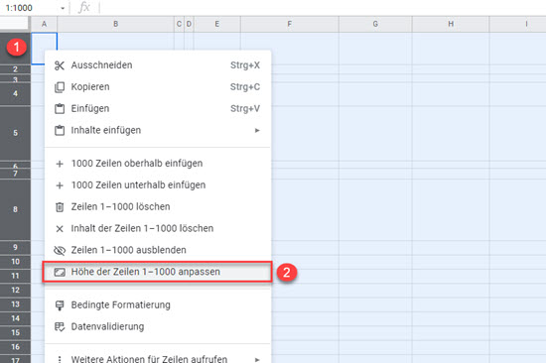Select row 15 header
Image resolution: width=546 pixels, height=363 pixels.
tap(15, 332)
